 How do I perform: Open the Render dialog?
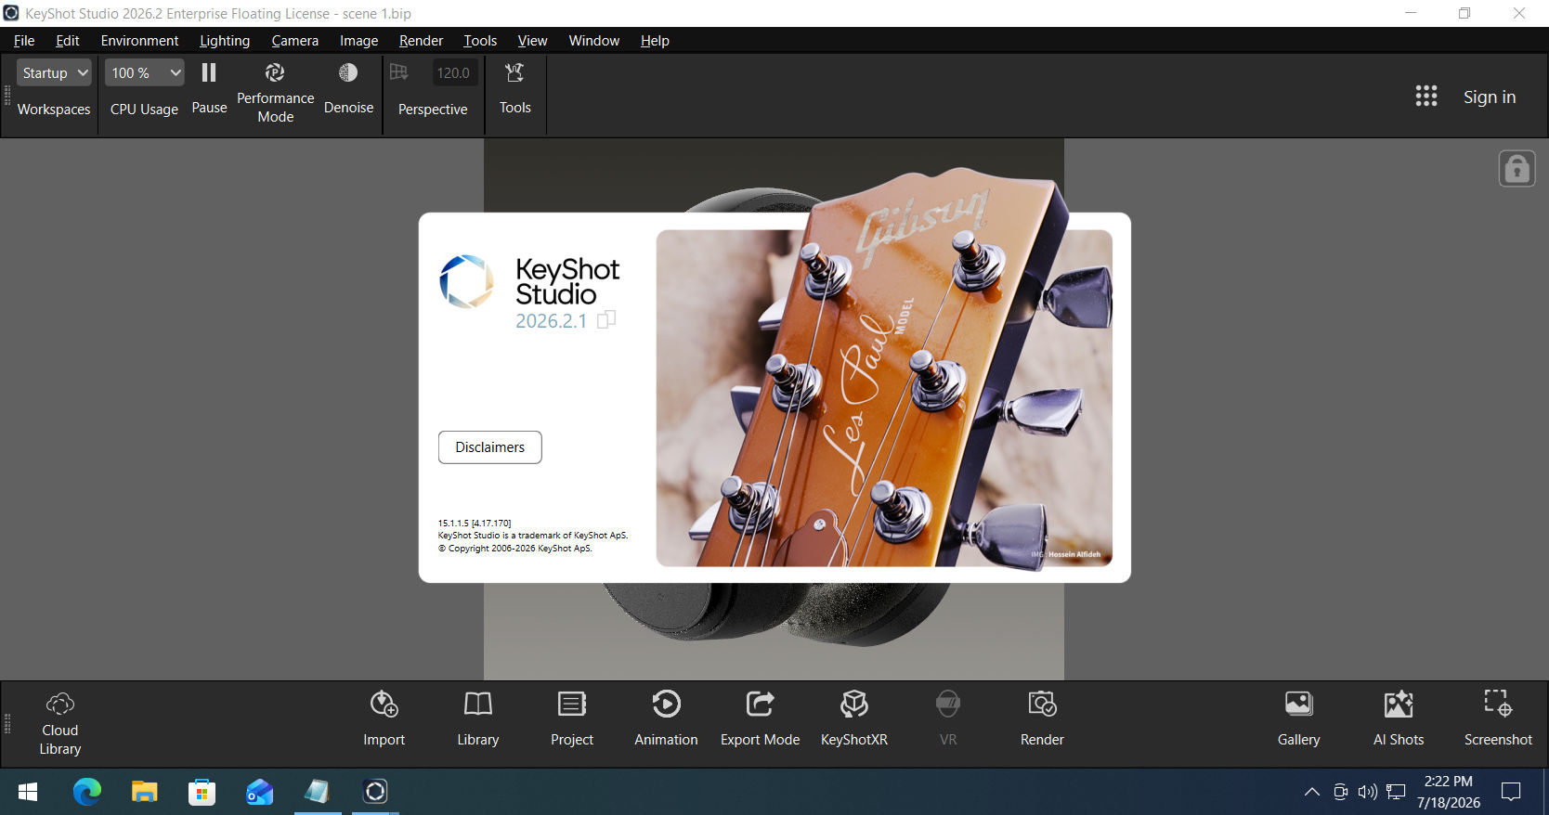[x=1042, y=718]
